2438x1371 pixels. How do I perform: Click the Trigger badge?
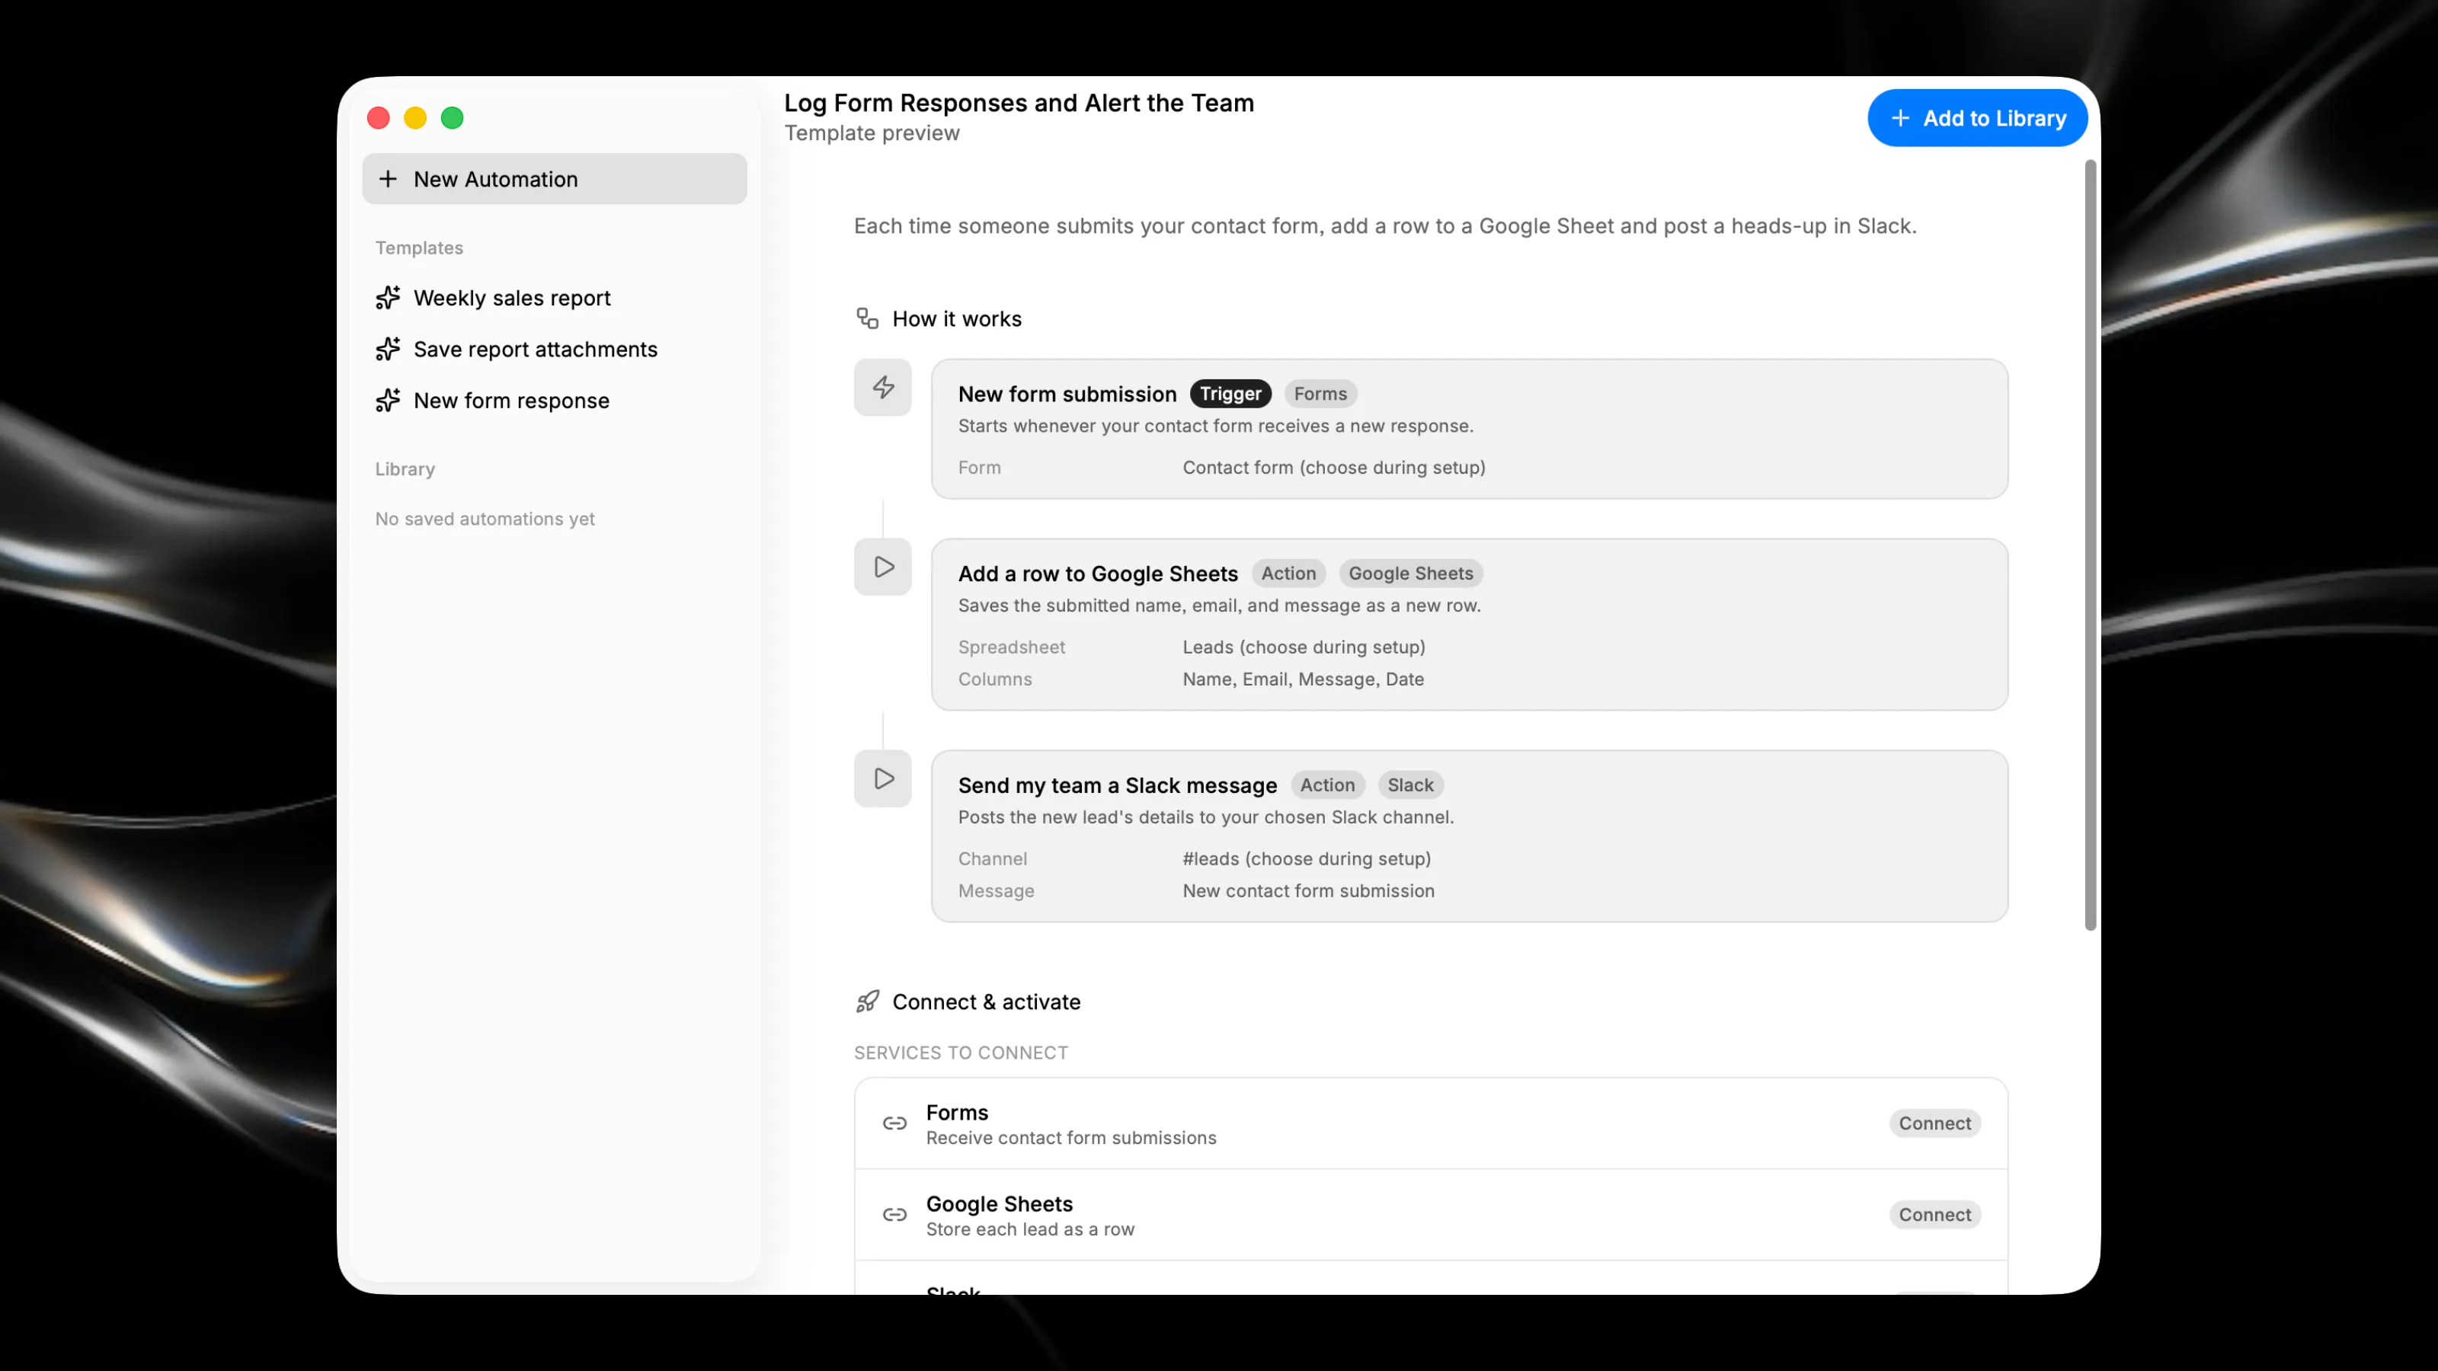pyautogui.click(x=1230, y=394)
